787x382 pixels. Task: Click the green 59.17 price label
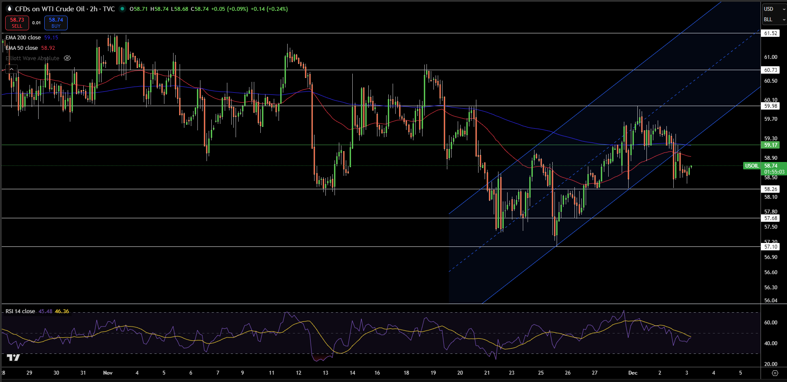pos(771,145)
